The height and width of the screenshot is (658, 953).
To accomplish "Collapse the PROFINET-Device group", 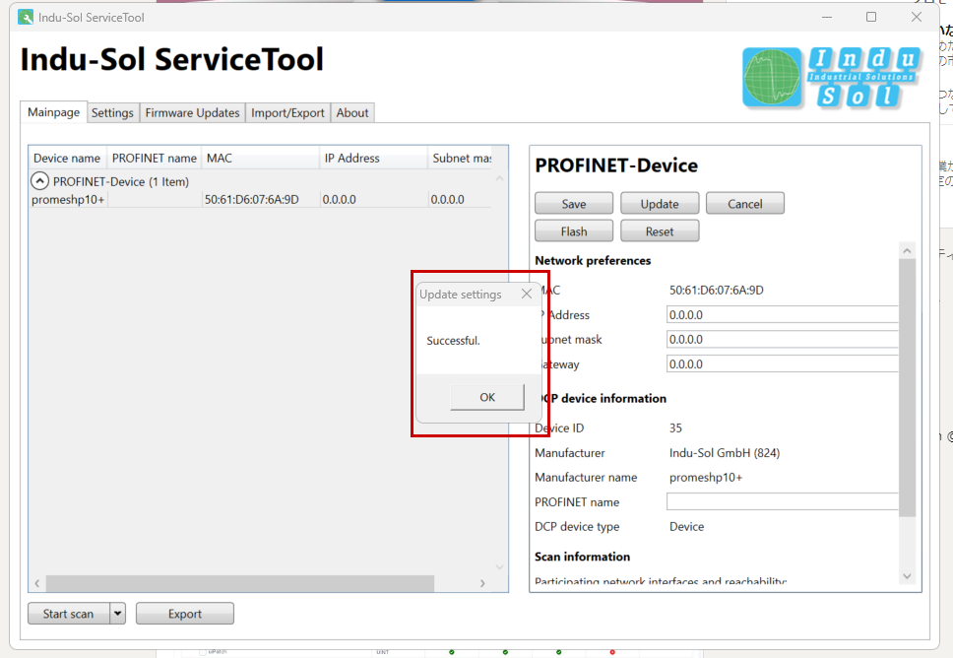I will tap(39, 181).
